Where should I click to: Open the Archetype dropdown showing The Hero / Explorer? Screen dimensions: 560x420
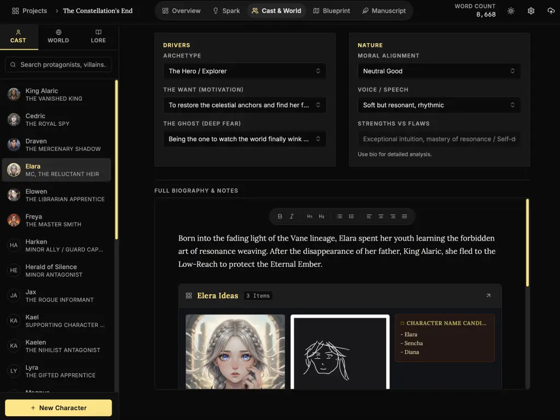(244, 71)
